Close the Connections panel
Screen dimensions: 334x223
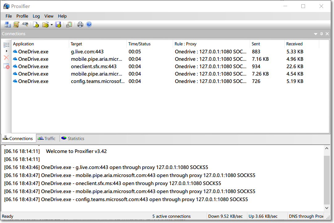point(327,34)
